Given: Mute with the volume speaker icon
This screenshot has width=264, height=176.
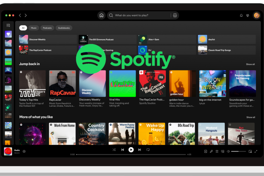Looking at the screenshot, I should pyautogui.click(x=228, y=151).
